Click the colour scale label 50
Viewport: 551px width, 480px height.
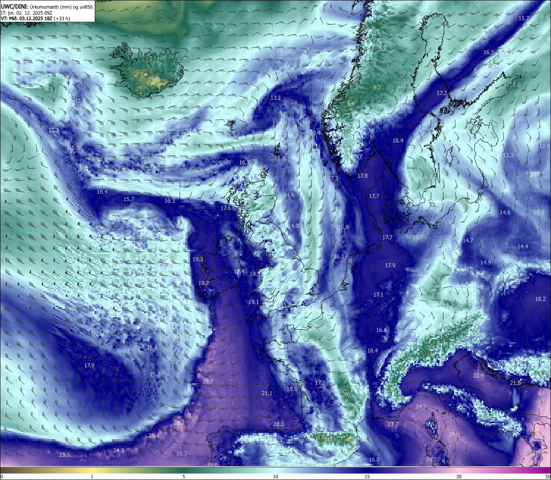click(x=548, y=477)
